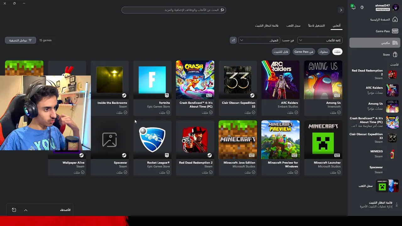Click the 15 games count label
The width and height of the screenshot is (402, 226).
pyautogui.click(x=46, y=40)
